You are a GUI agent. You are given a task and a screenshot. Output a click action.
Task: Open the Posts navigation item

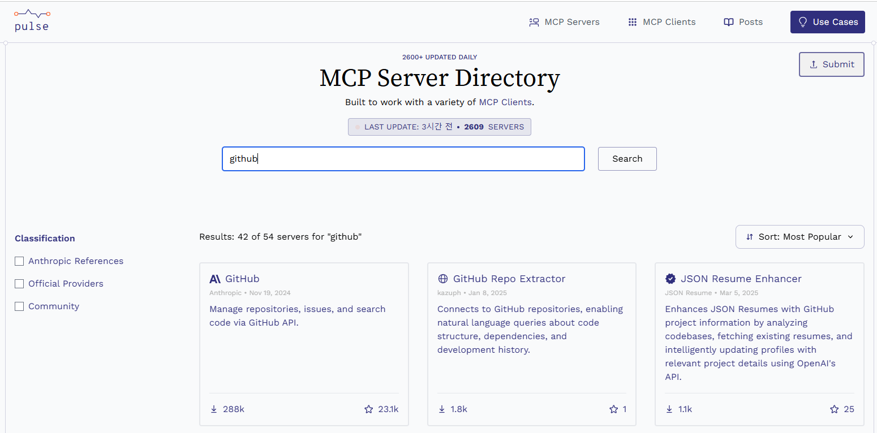tap(743, 22)
